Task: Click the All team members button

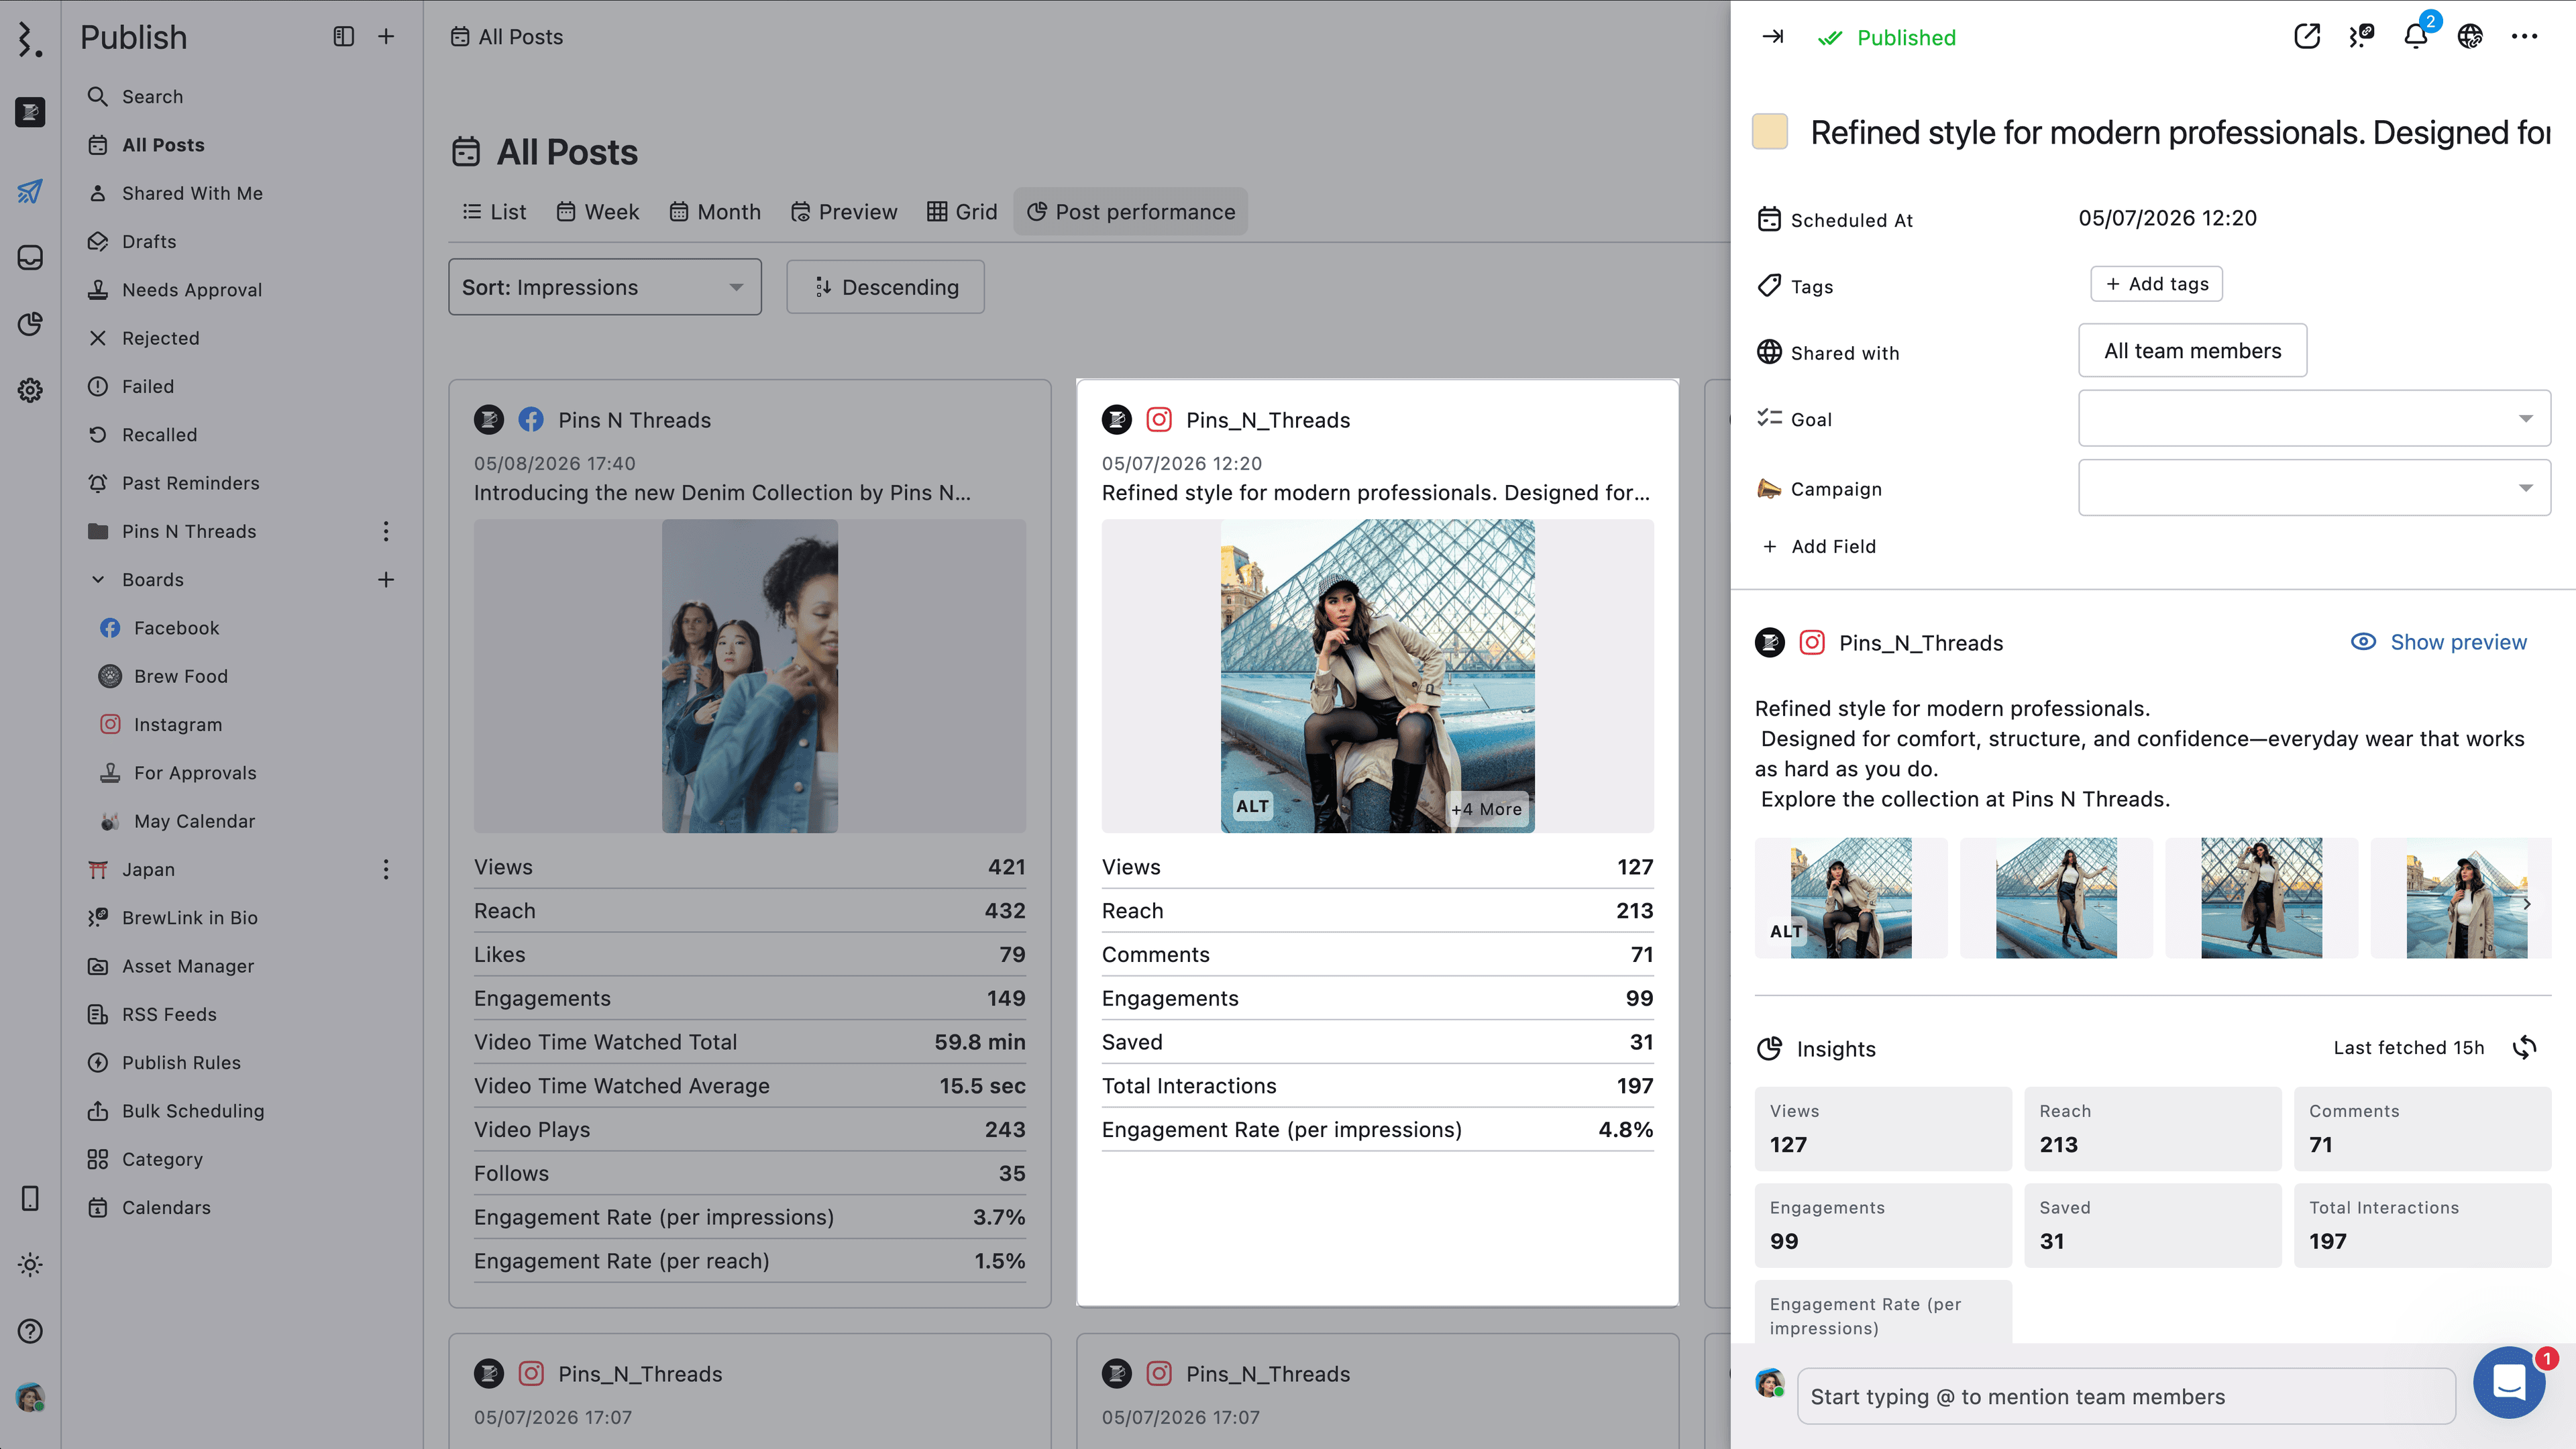Action: point(2192,351)
